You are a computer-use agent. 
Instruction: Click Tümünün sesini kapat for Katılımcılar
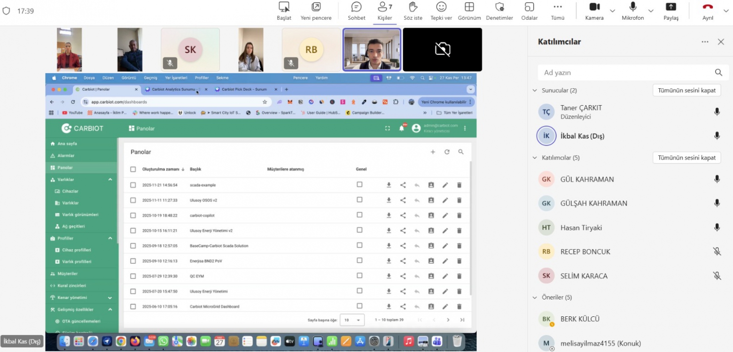(x=686, y=158)
